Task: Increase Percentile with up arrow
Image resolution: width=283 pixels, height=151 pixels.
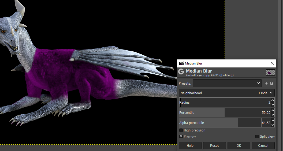Action: click(x=273, y=111)
